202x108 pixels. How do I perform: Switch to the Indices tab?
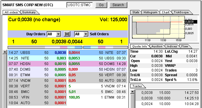point(172,46)
